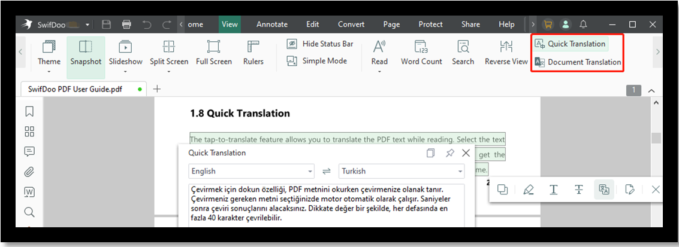Open the Word sidebar panel icon
Image resolution: width=679 pixels, height=247 pixels.
(29, 192)
